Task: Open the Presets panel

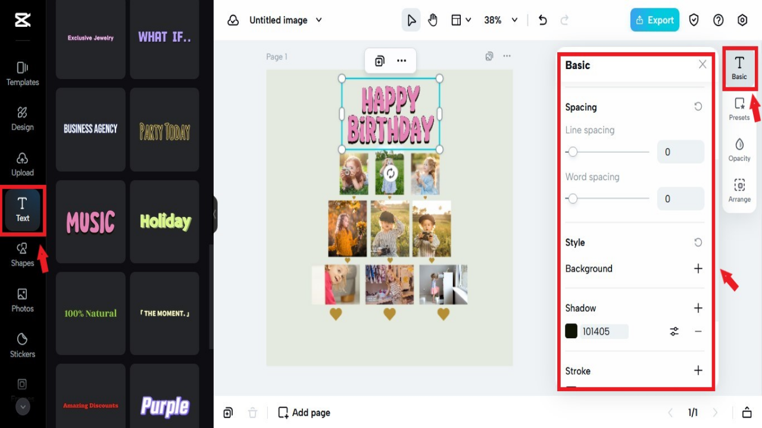Action: [x=739, y=109]
